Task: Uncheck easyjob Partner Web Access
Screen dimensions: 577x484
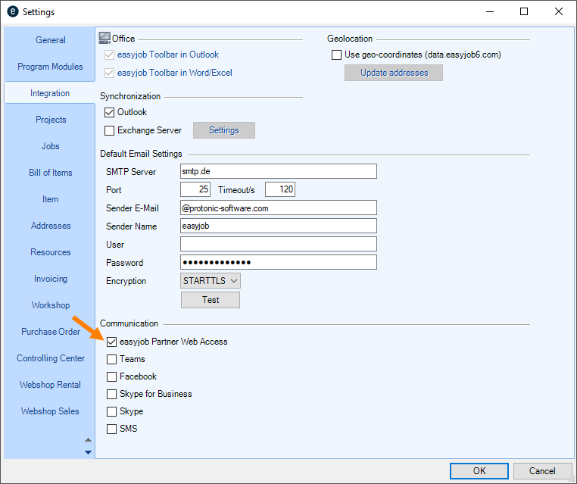Action: 112,342
